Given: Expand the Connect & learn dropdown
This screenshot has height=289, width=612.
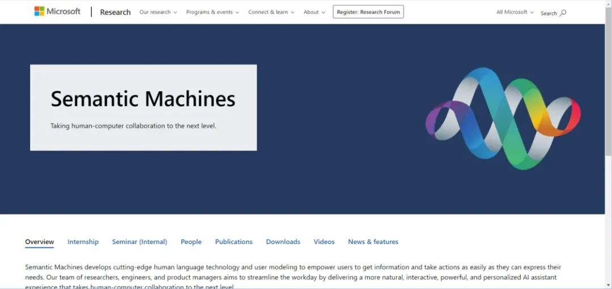Looking at the screenshot, I should [271, 12].
